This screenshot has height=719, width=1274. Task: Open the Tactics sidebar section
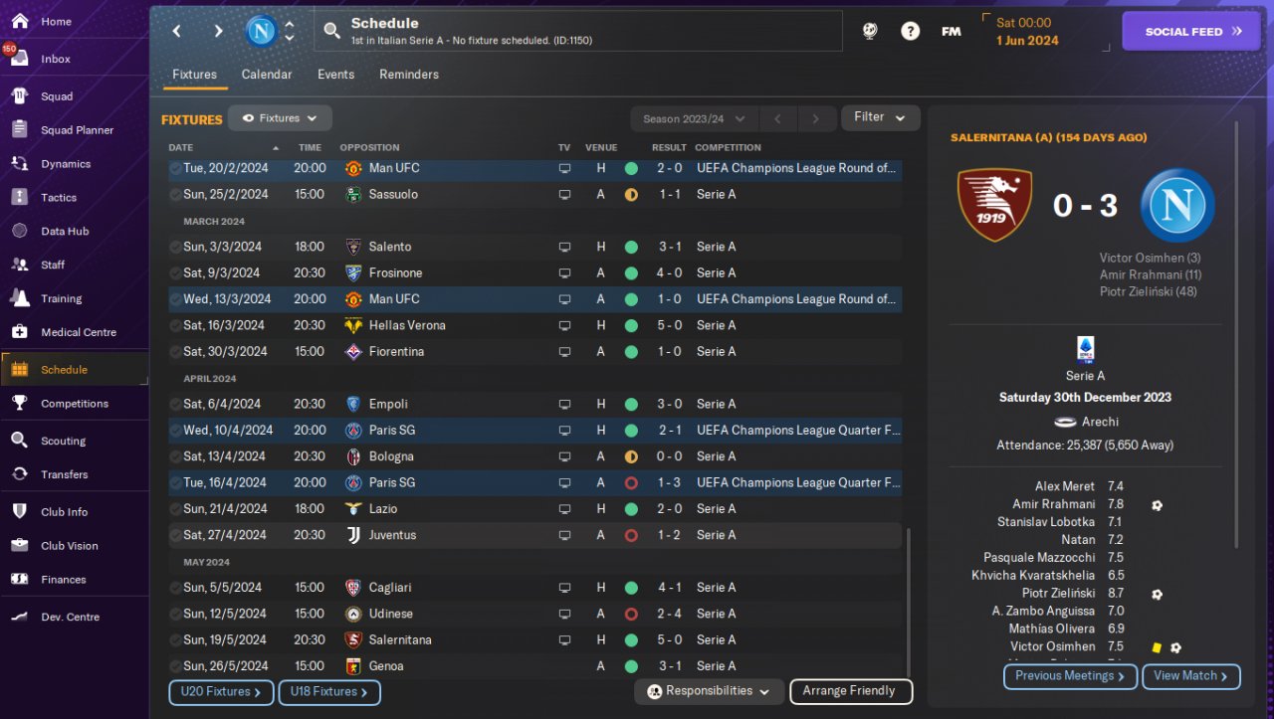pos(58,197)
